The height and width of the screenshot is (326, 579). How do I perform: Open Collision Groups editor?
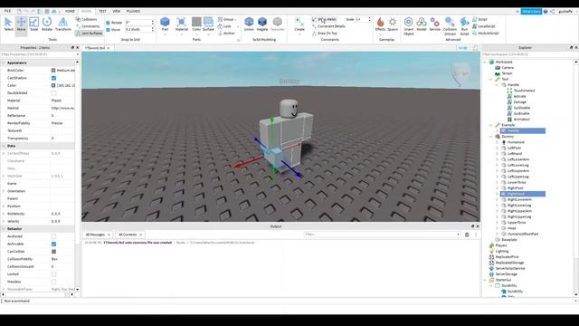(450, 26)
